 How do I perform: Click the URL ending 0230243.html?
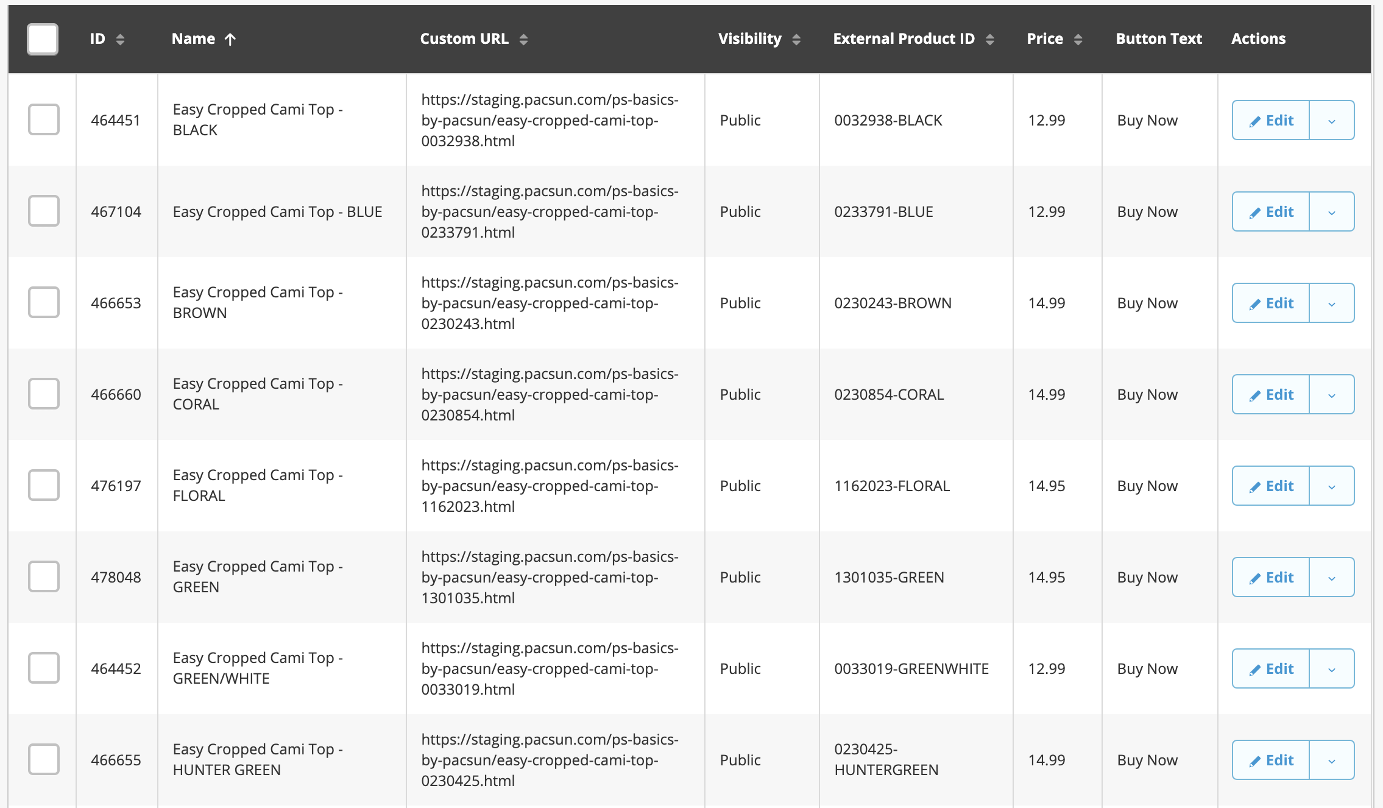click(550, 303)
